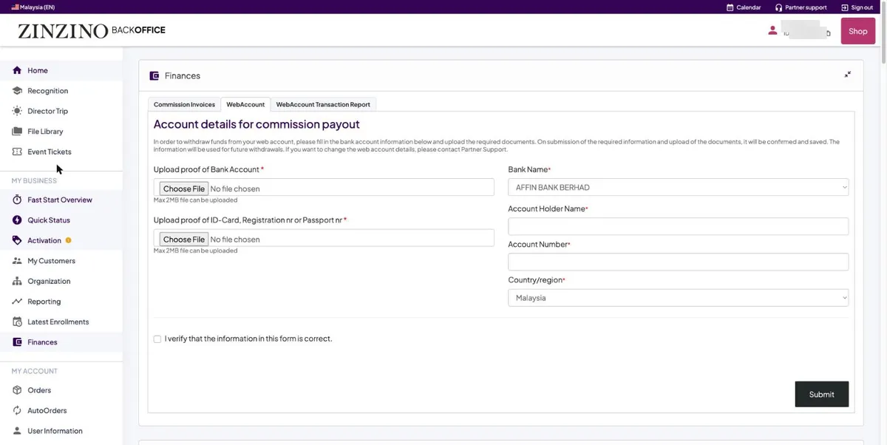Click the Shop button
Image resolution: width=887 pixels, height=445 pixels.
[x=857, y=31]
